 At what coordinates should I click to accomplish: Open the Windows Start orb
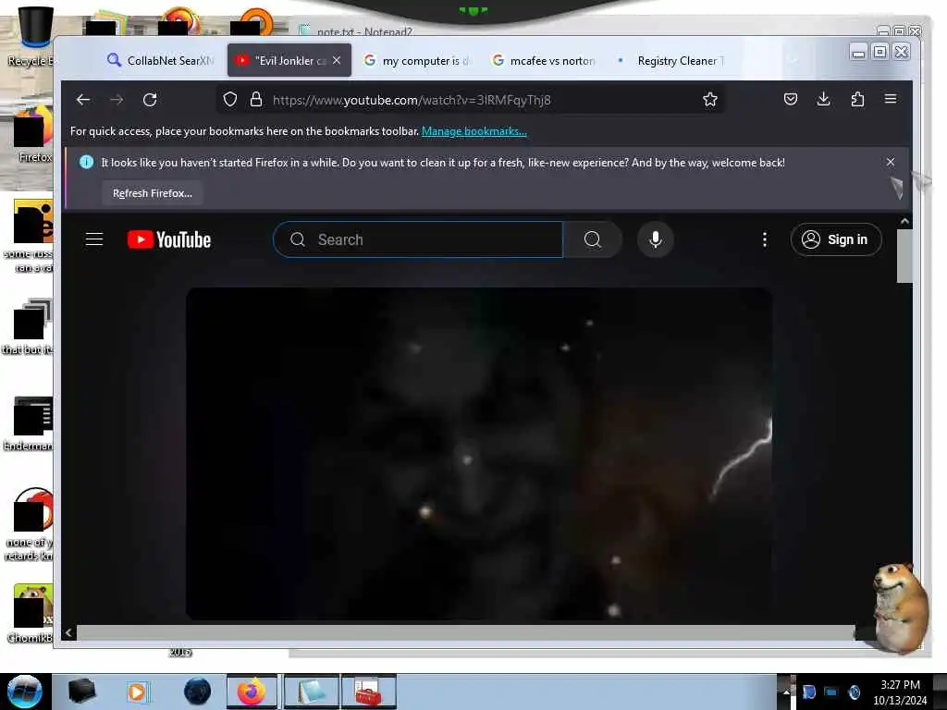click(x=25, y=692)
